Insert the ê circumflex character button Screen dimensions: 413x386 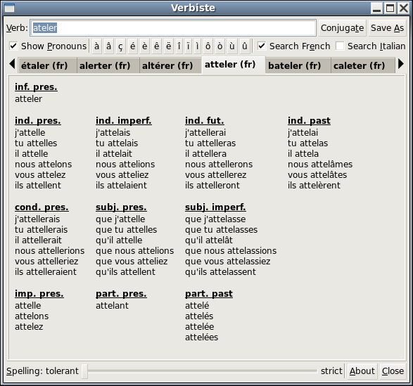[156, 46]
